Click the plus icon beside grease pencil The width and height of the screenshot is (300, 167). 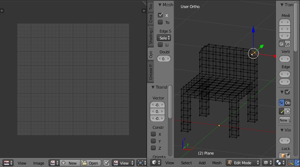pyautogui.click(x=288, y=111)
